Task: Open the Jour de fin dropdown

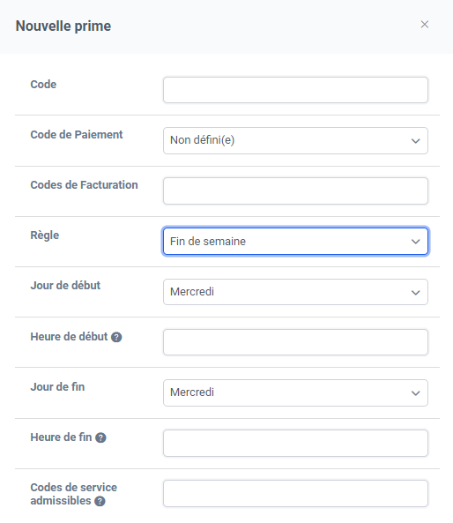Action: point(295,393)
